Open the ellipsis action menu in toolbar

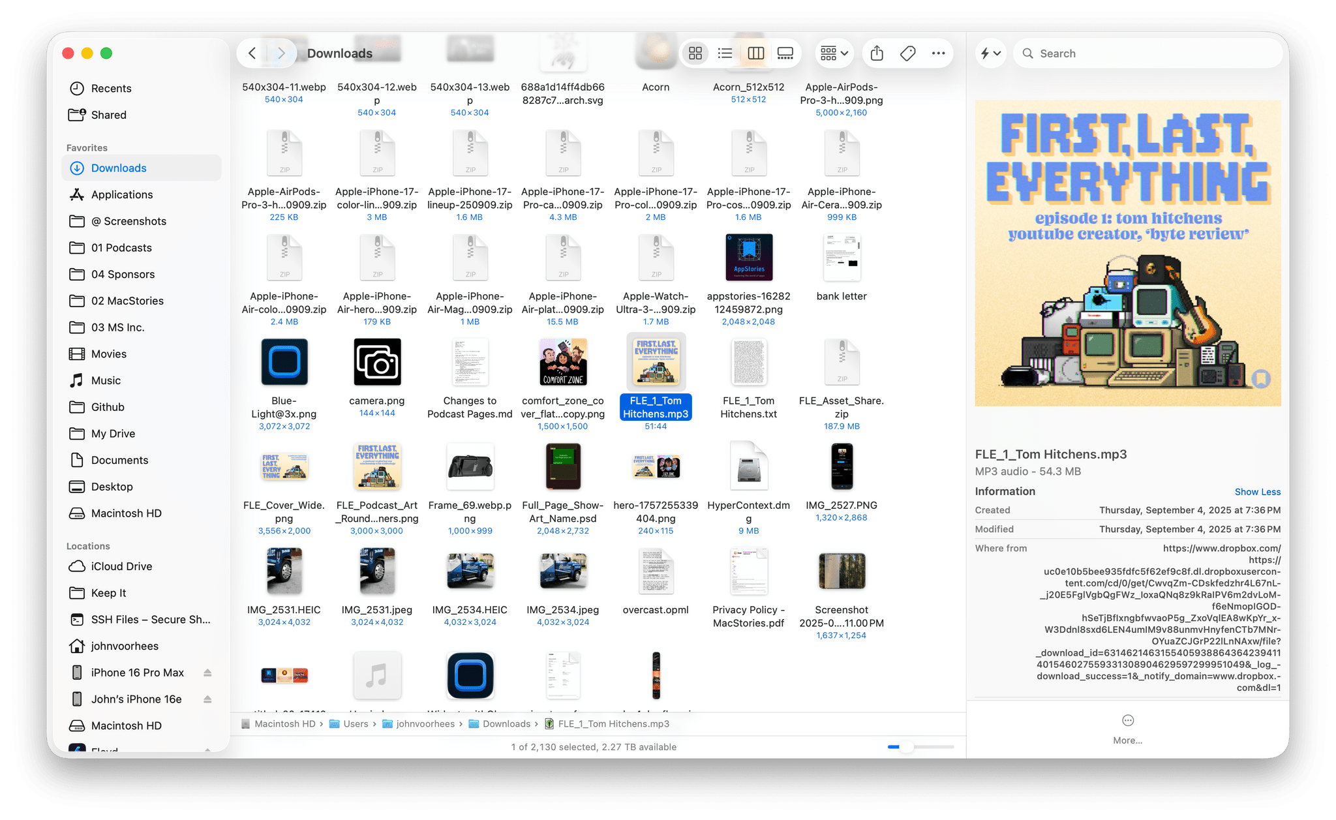[938, 53]
